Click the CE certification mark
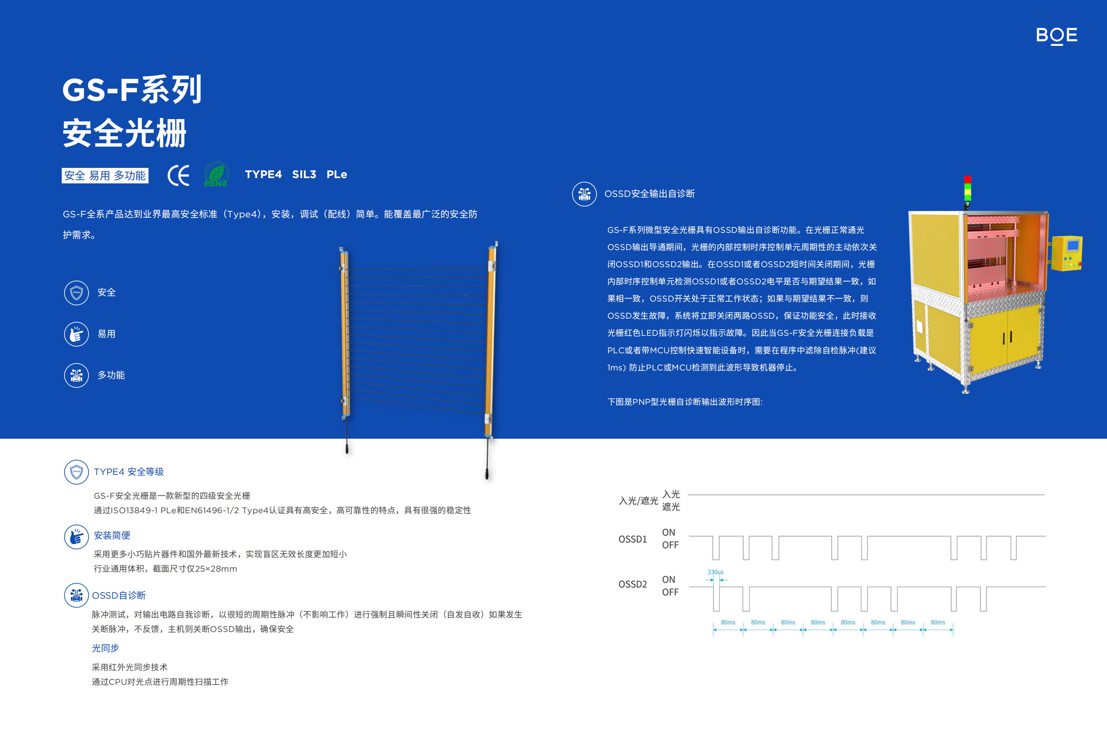The width and height of the screenshot is (1107, 756). click(x=179, y=175)
